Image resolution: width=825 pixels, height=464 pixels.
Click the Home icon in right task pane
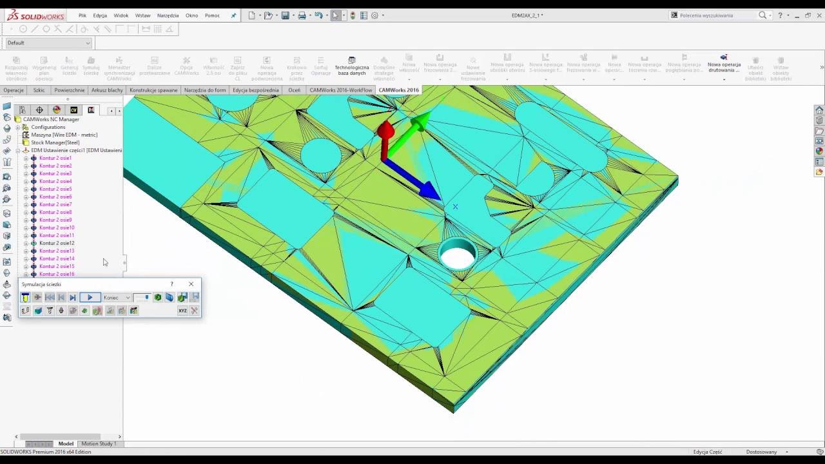(x=819, y=110)
